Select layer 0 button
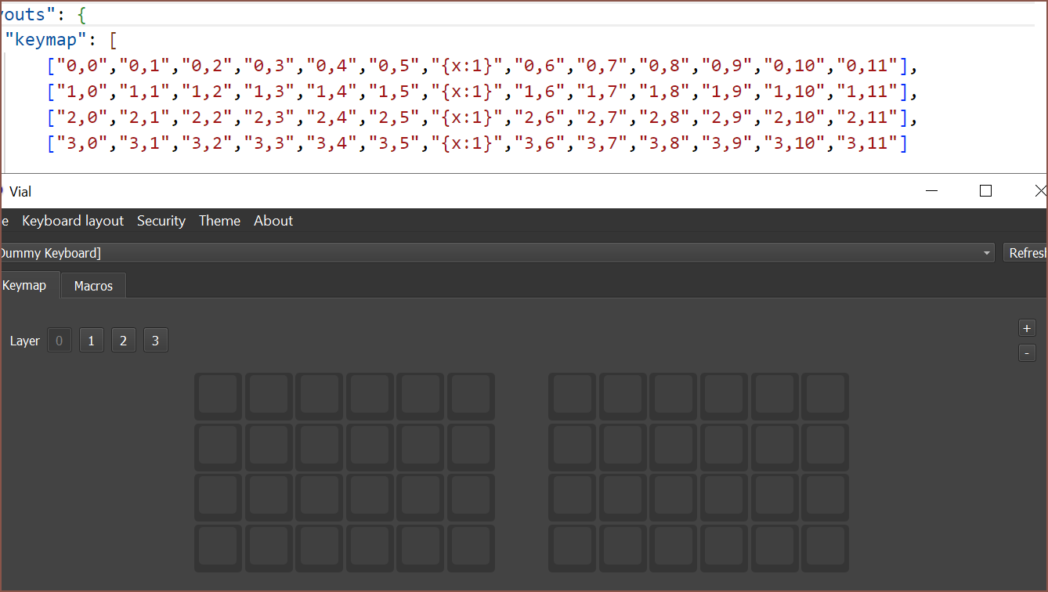The height and width of the screenshot is (592, 1048). click(60, 341)
